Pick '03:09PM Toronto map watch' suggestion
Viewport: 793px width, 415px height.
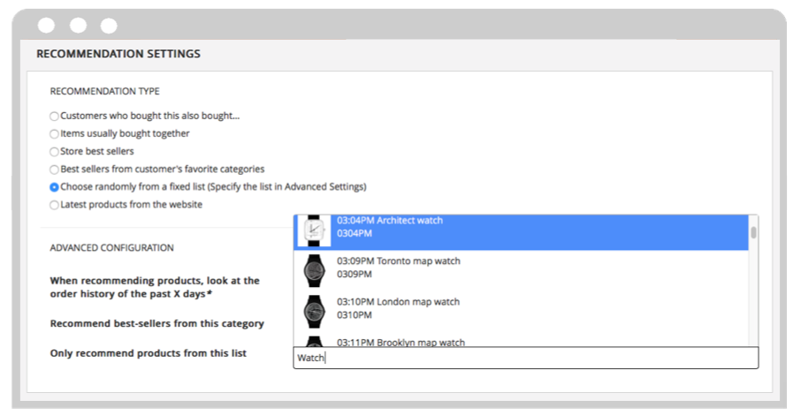pos(521,270)
